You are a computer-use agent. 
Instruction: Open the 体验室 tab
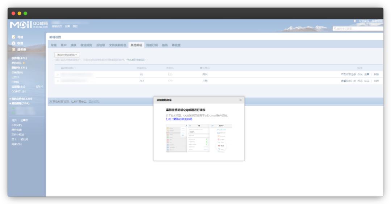pos(176,45)
